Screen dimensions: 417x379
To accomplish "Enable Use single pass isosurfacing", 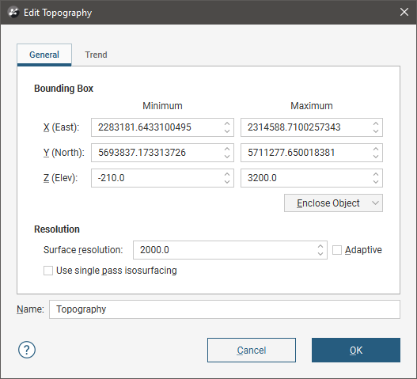I will point(48,271).
